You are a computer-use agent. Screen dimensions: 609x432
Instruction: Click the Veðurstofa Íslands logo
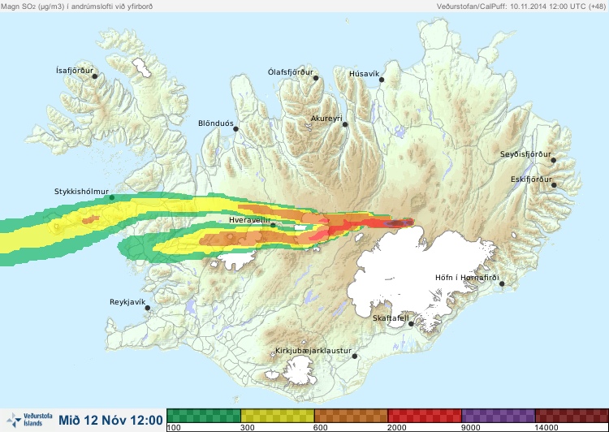coord(29,420)
